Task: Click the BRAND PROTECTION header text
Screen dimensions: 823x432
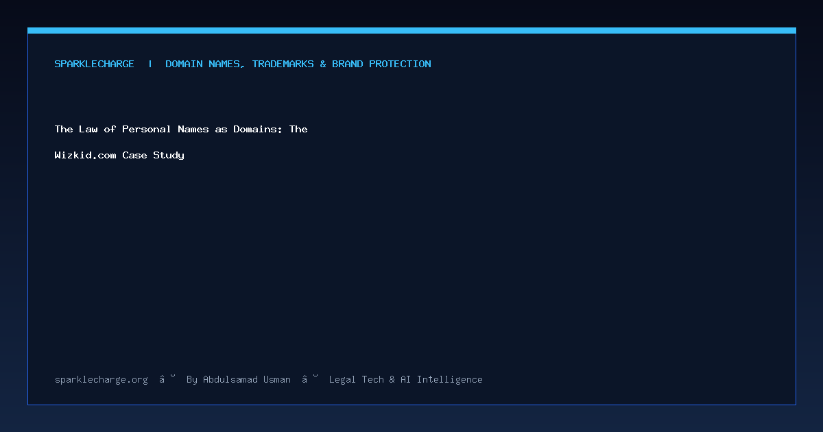Action: click(x=382, y=64)
